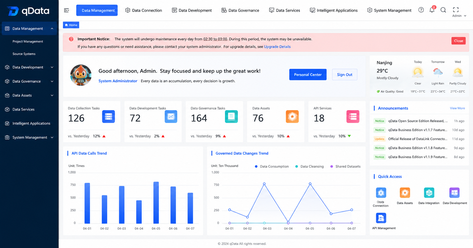473x248 pixels.
Task: Open the help question mark icon
Action: point(421,10)
